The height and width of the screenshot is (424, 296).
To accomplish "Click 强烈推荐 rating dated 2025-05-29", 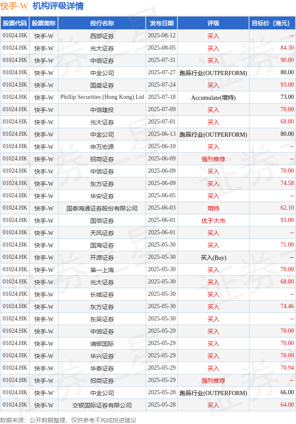I will pyautogui.click(x=213, y=380).
